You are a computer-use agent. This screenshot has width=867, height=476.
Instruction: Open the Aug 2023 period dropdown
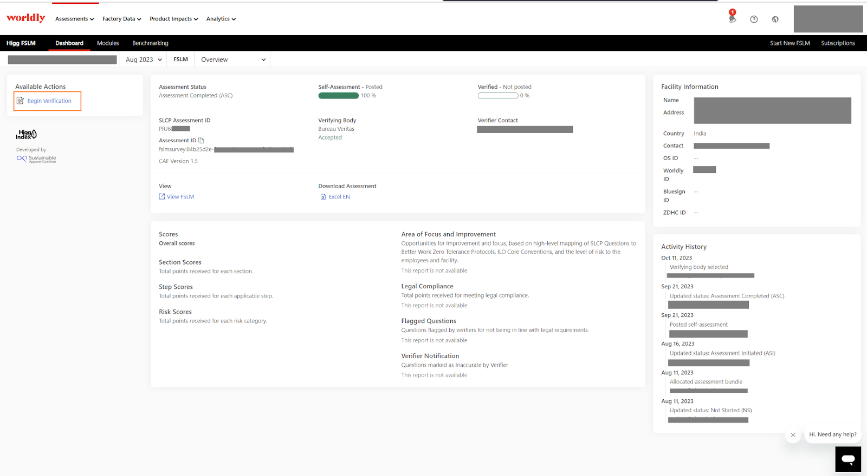pyautogui.click(x=144, y=59)
